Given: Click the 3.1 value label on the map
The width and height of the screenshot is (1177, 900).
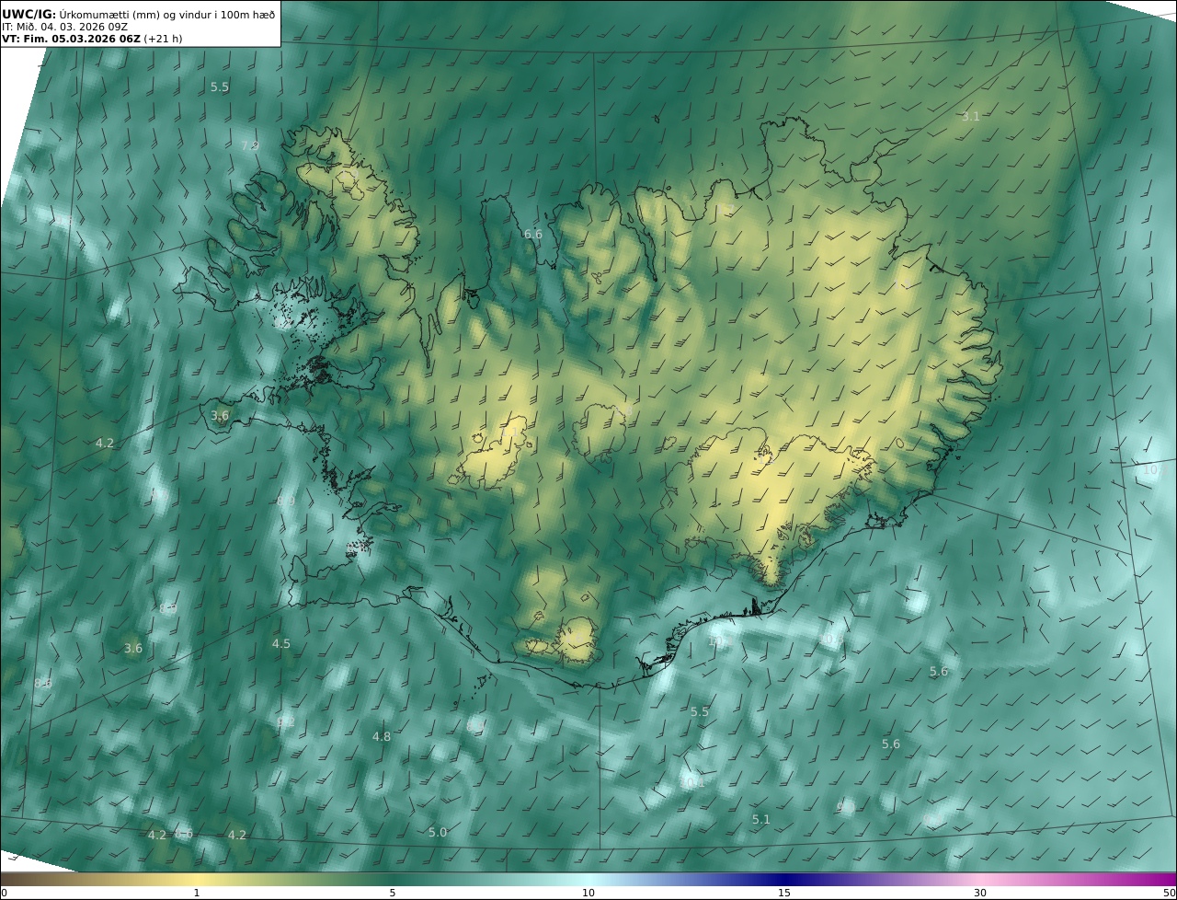Looking at the screenshot, I should pos(971,116).
